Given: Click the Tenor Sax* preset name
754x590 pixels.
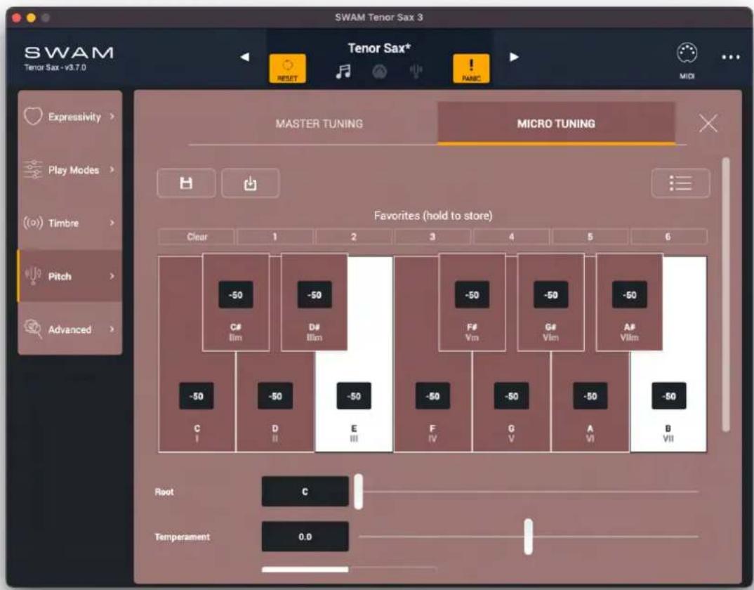Looking at the screenshot, I should (x=379, y=48).
